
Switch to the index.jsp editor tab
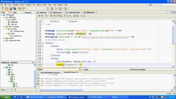point(43,12)
